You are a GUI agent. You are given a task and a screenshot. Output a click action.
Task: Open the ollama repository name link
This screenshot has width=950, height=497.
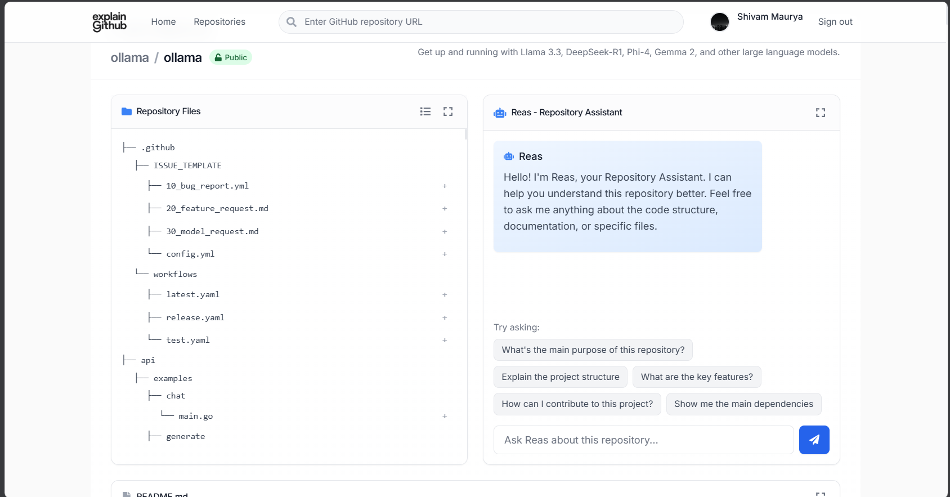tap(183, 57)
